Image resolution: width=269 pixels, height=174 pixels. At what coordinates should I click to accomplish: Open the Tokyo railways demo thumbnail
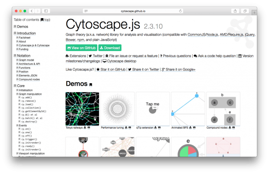point(82,108)
